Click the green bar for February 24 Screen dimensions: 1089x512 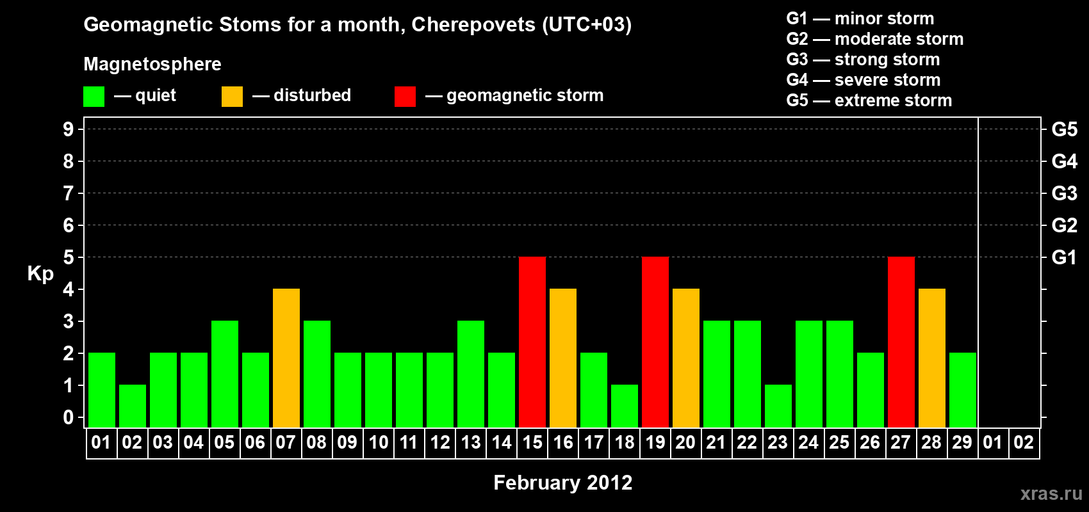pyautogui.click(x=809, y=374)
